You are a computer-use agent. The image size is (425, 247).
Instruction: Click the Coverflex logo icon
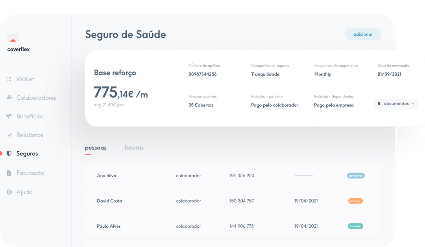pos(13,39)
